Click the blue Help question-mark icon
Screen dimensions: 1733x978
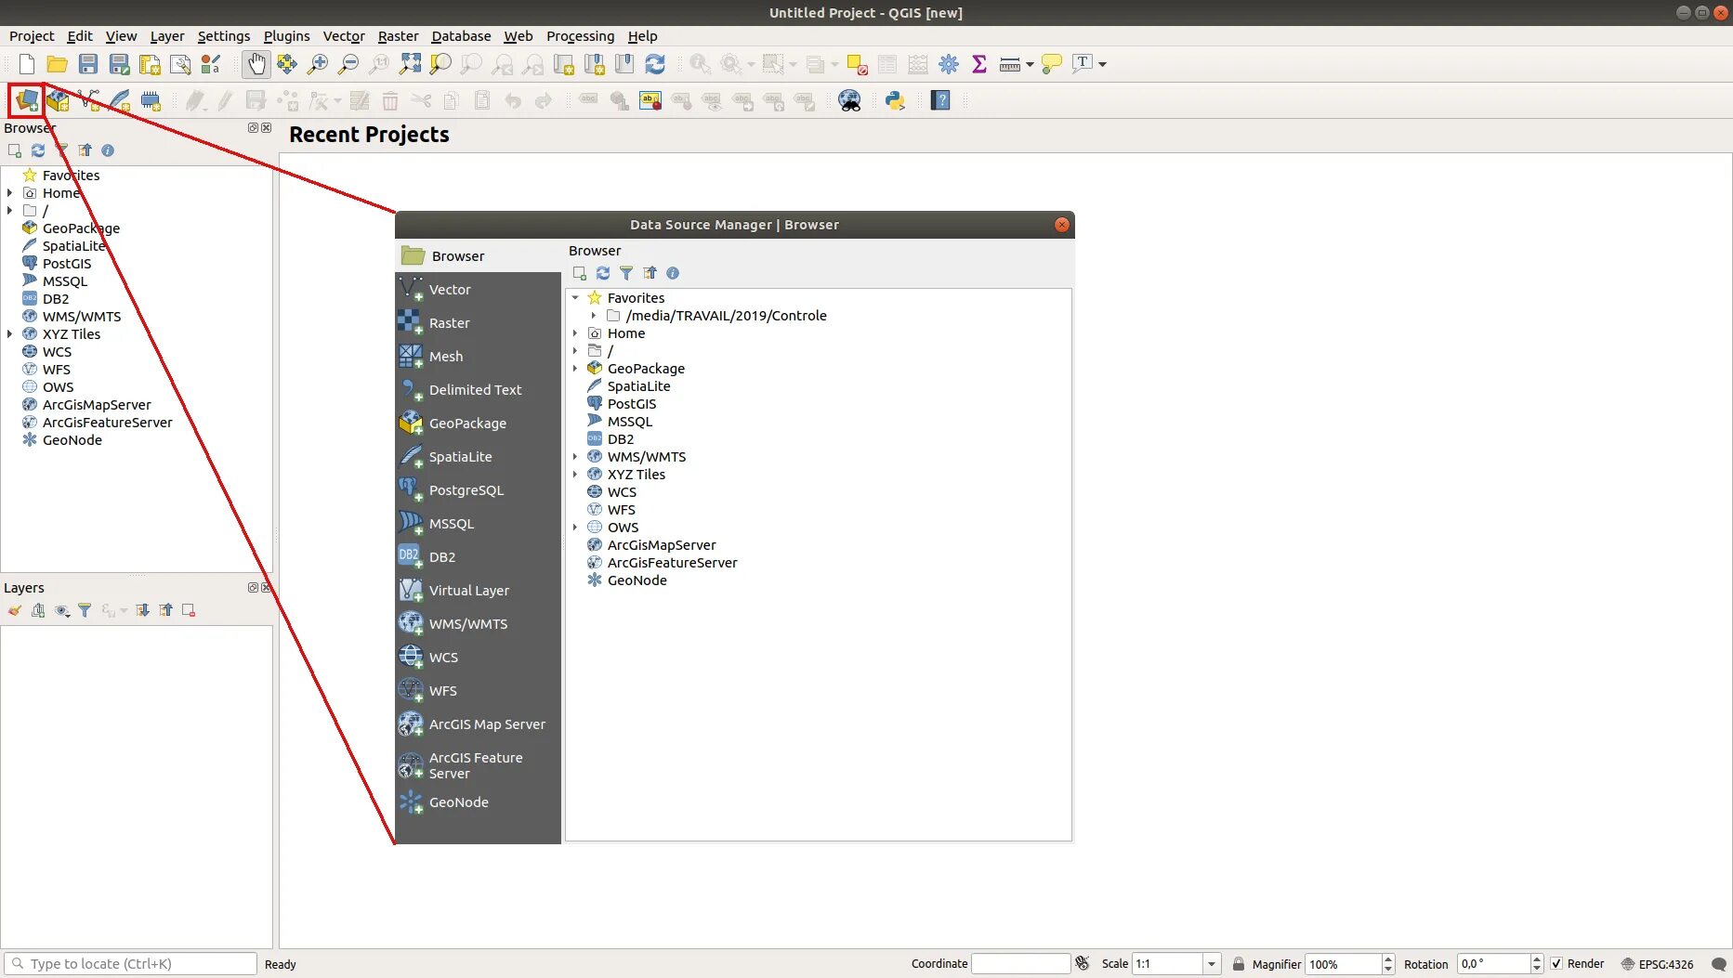(x=940, y=100)
